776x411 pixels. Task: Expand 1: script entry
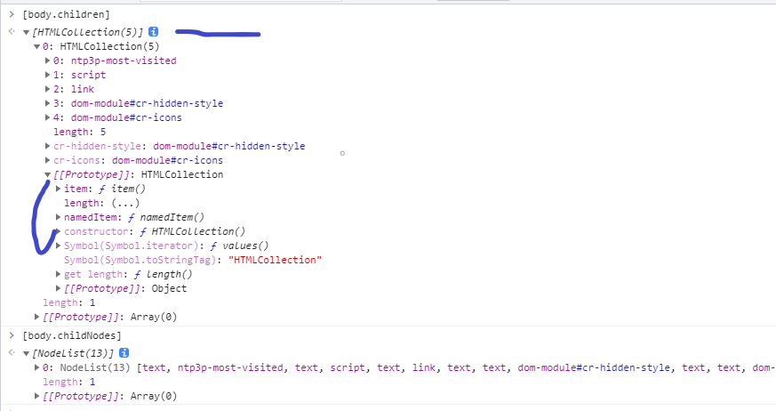click(x=47, y=75)
